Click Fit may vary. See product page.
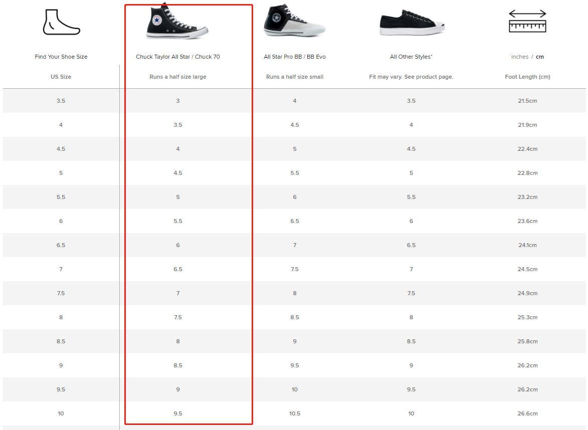Image resolution: width=588 pixels, height=430 pixels. point(411,77)
